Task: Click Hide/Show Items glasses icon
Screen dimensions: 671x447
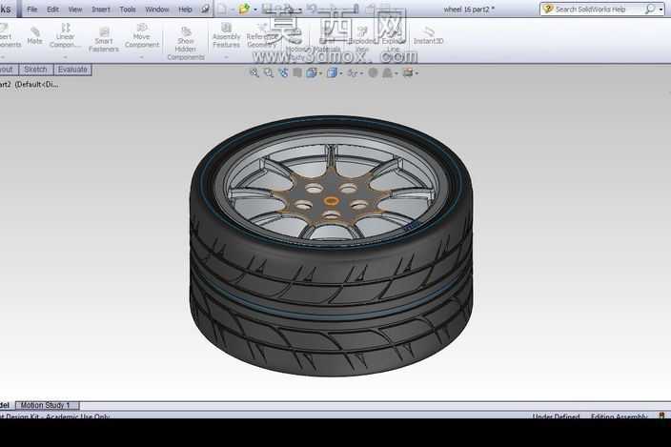Action: click(x=353, y=73)
